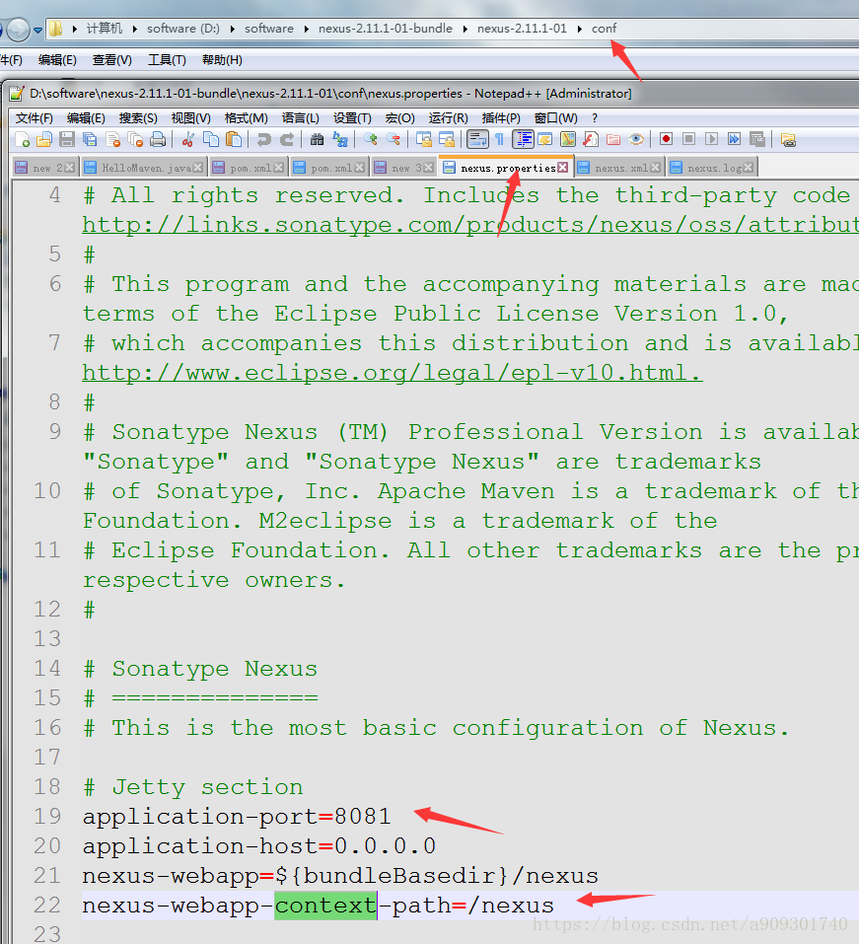
Task: Create a new document via toolbar icon
Action: [23, 140]
